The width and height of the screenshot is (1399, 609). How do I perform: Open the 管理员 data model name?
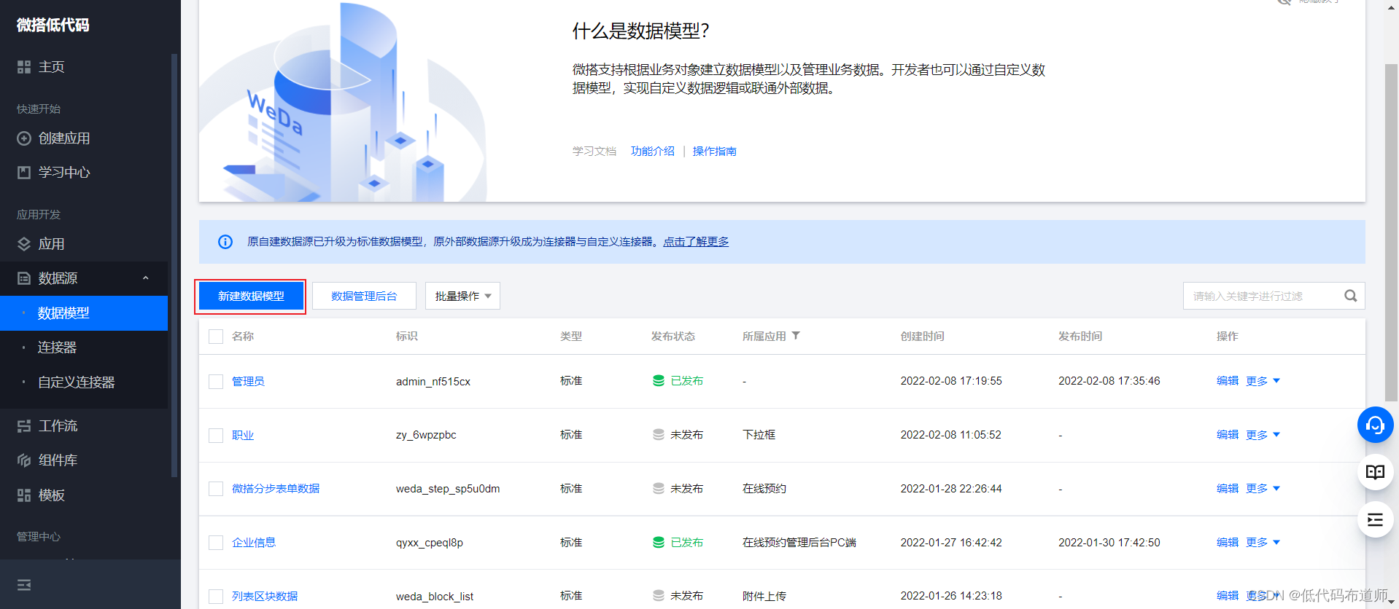248,382
